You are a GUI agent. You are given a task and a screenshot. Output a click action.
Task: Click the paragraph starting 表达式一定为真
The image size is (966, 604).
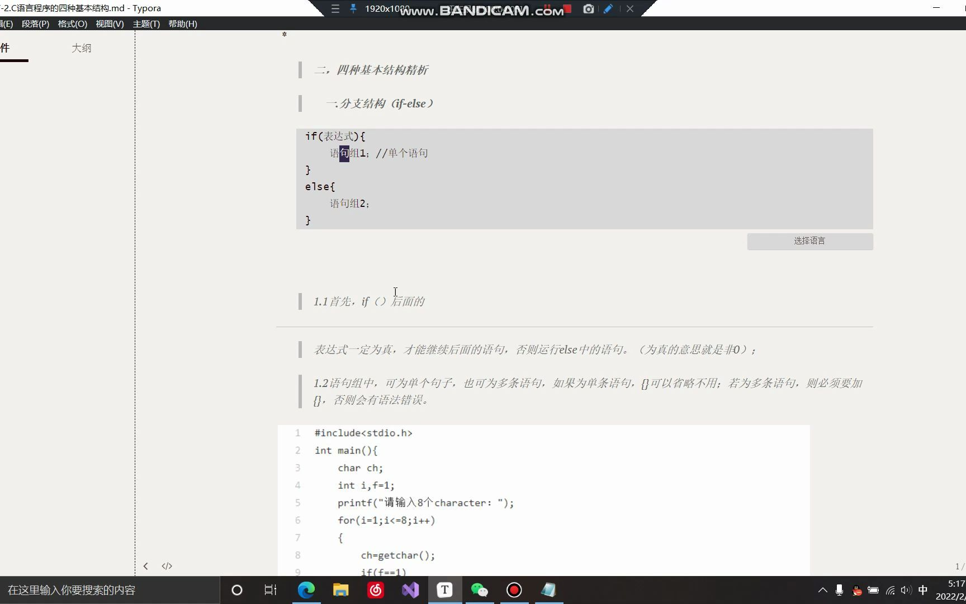click(x=535, y=350)
